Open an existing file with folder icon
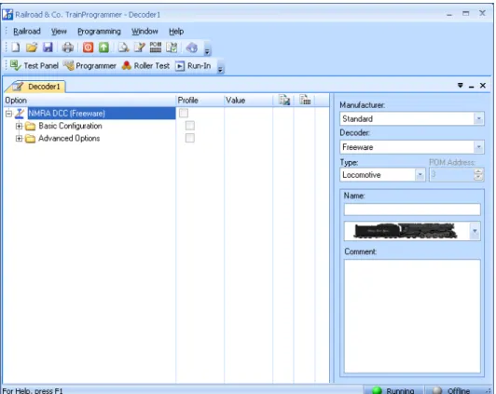 (x=32, y=48)
